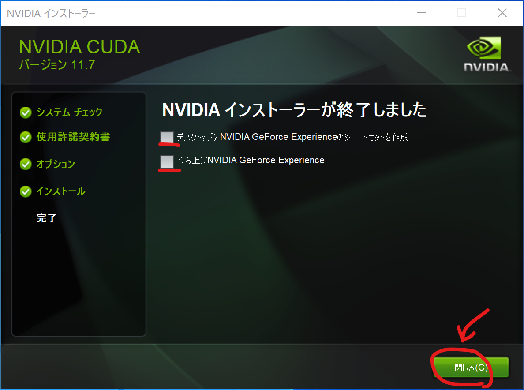This screenshot has height=390, width=524.
Task: Click the green checkmark beside オプション
Action: tap(26, 165)
